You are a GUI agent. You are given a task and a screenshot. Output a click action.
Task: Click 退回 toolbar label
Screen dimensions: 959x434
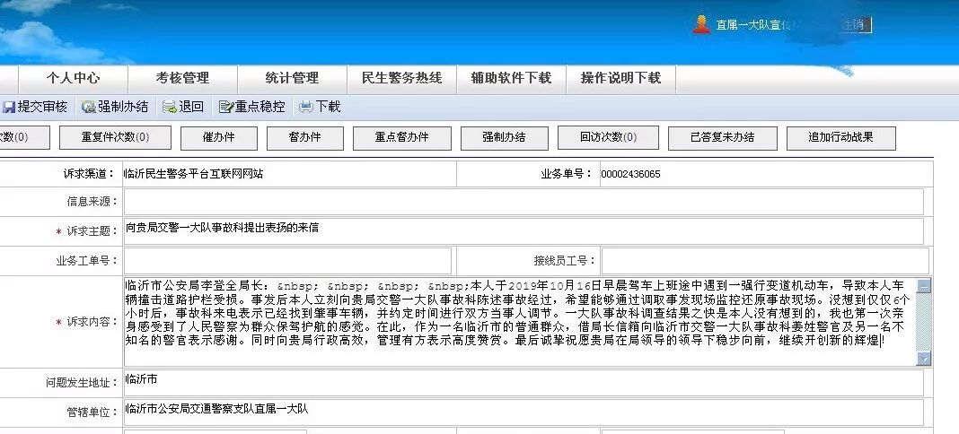pos(191,107)
